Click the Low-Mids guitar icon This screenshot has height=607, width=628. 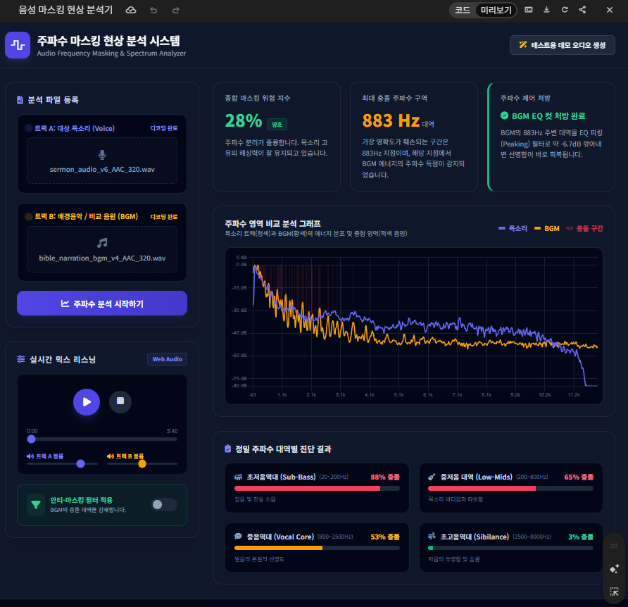point(432,477)
